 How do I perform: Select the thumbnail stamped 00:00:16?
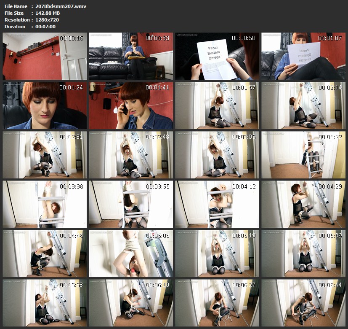tap(45, 56)
